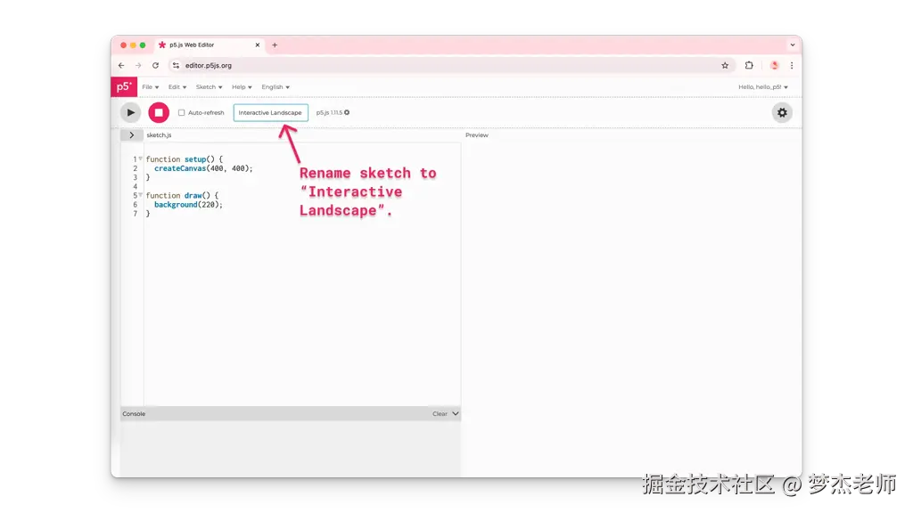Reload the page in the browser
This screenshot has width=913, height=513.
click(156, 64)
